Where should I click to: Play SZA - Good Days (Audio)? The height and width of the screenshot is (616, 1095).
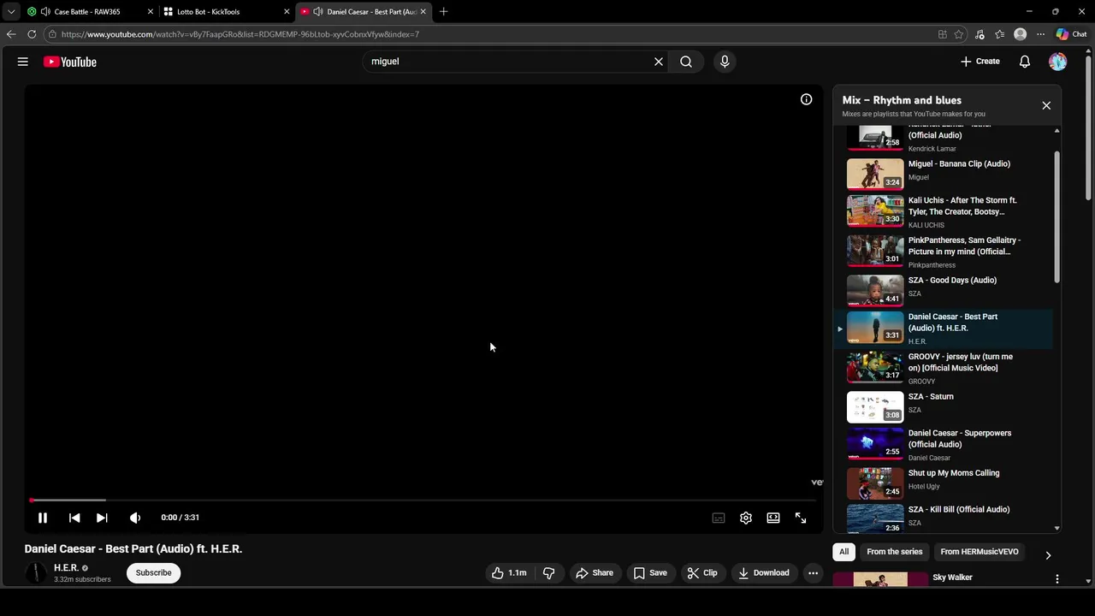click(944, 290)
